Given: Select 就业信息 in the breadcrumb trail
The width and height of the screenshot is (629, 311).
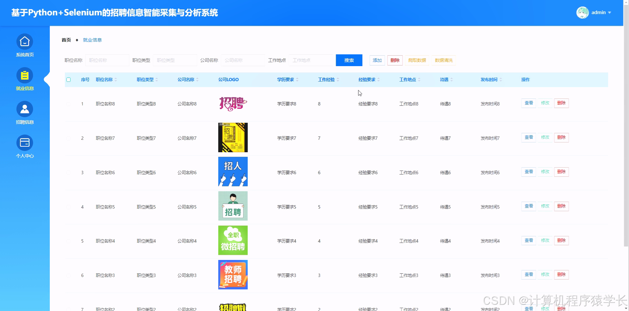Looking at the screenshot, I should (92, 40).
